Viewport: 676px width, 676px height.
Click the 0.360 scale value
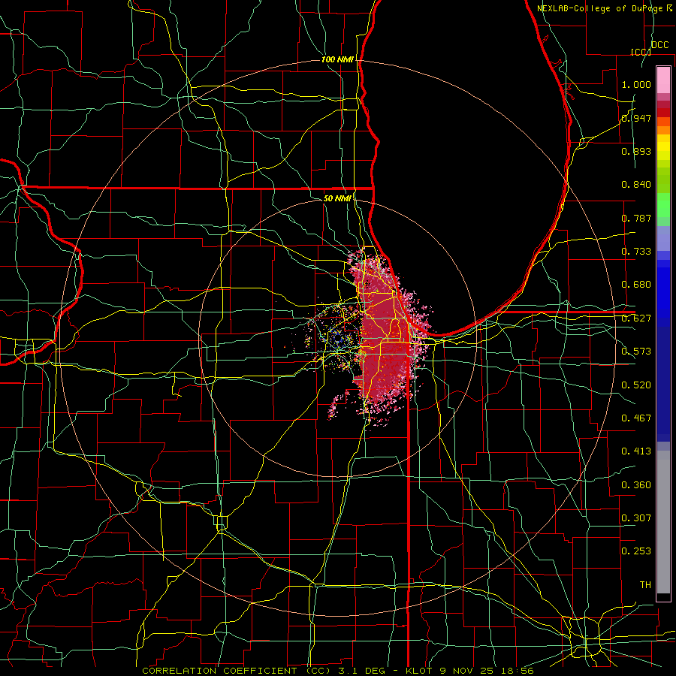point(636,485)
